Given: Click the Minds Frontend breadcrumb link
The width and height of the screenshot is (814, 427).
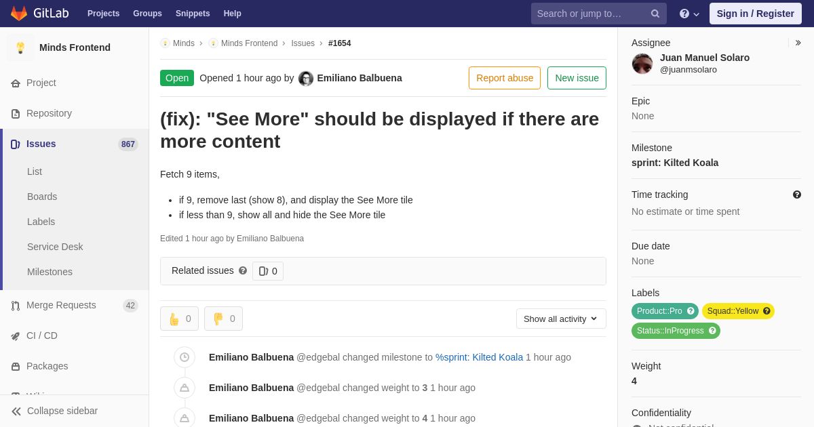Looking at the screenshot, I should 249,43.
